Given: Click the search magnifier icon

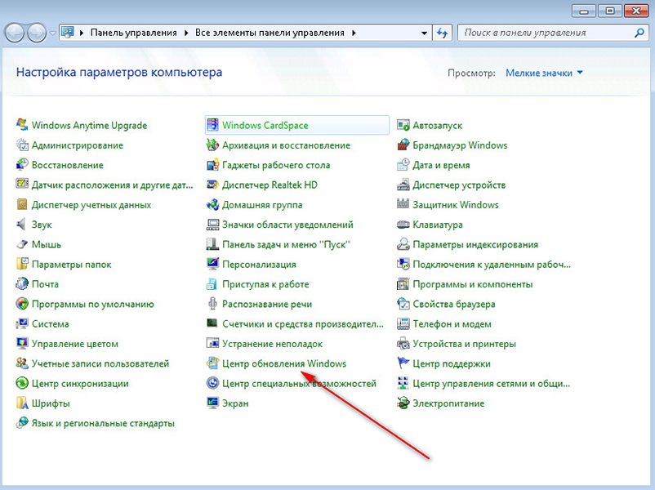Looking at the screenshot, I should tap(639, 33).
